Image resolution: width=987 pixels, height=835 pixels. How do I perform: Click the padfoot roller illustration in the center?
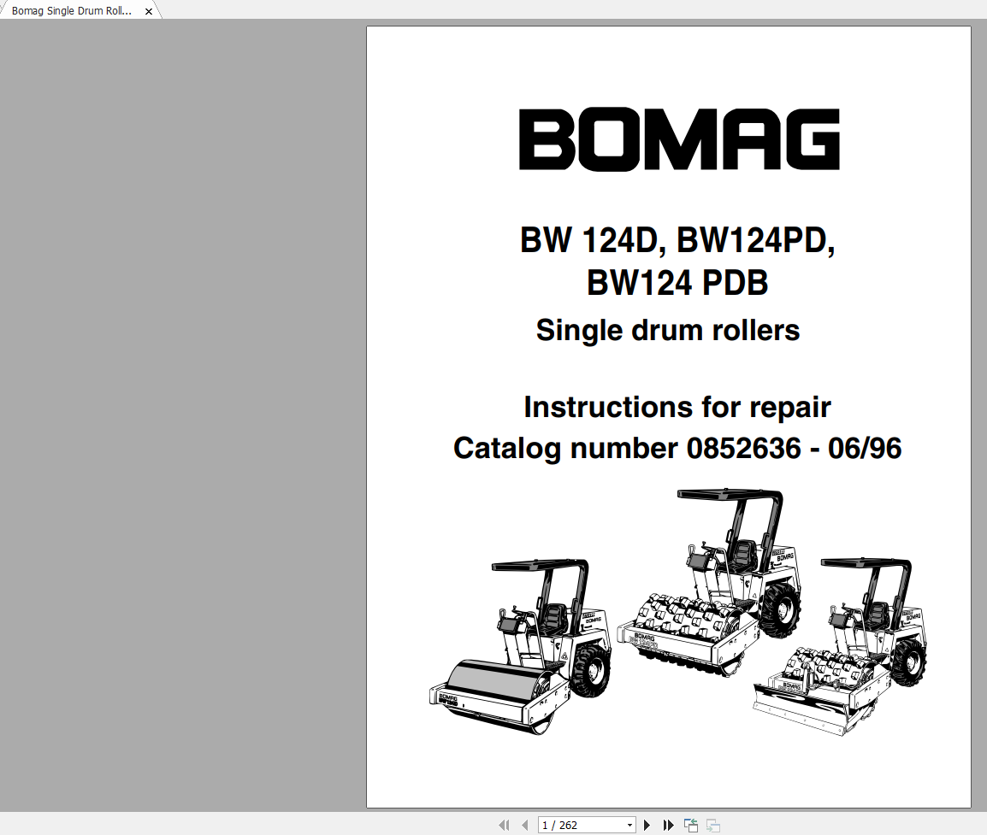tap(709, 582)
